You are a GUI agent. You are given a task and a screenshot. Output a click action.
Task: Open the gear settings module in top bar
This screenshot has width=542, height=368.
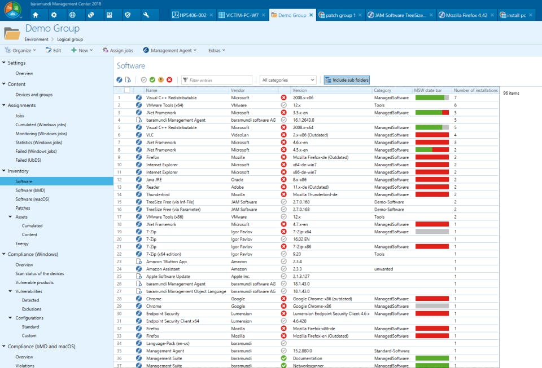54,15
